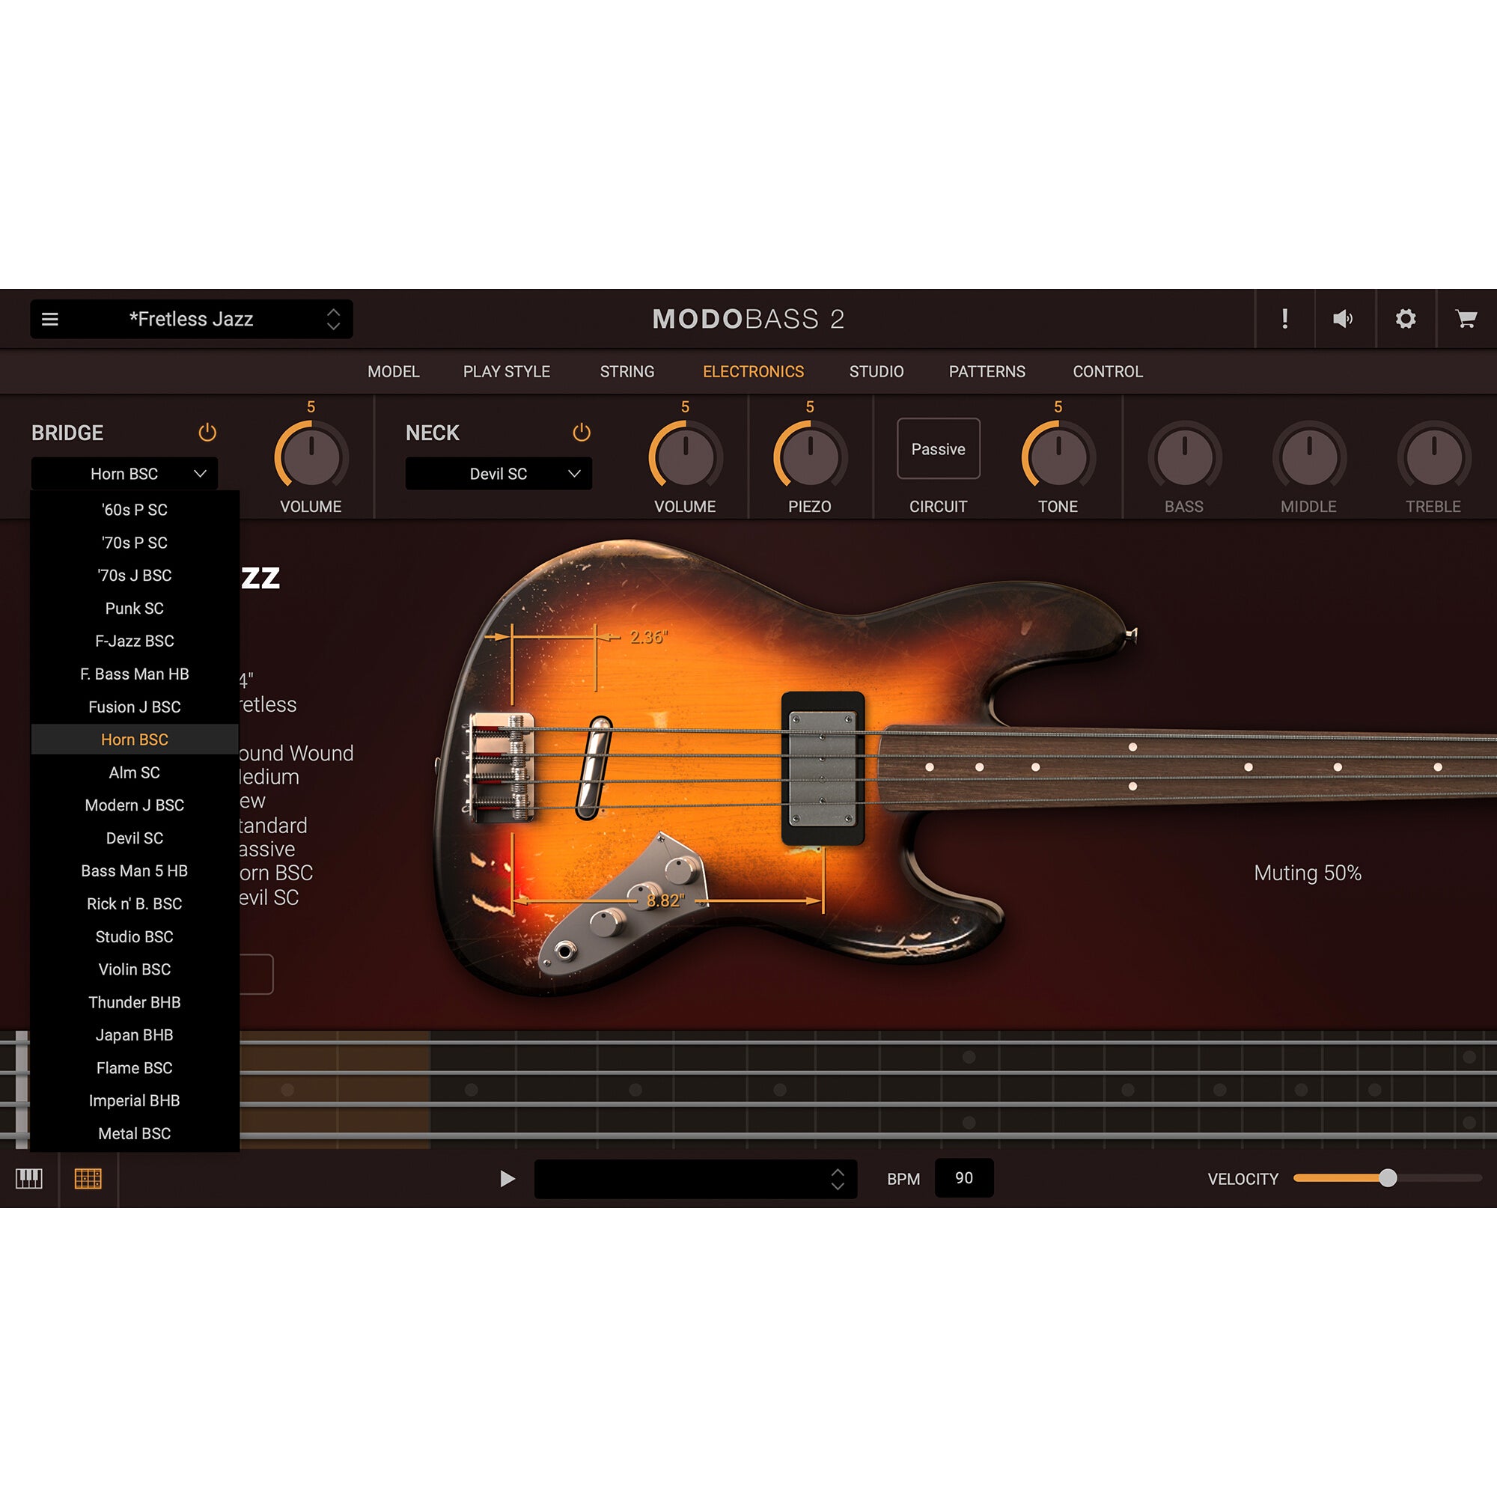Choose Rick n' B. BSC pickup

[x=135, y=903]
